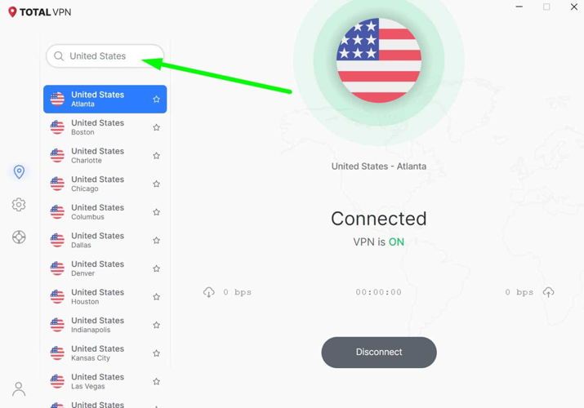Click the upload speed cloud icon
The height and width of the screenshot is (408, 584).
[x=548, y=292]
